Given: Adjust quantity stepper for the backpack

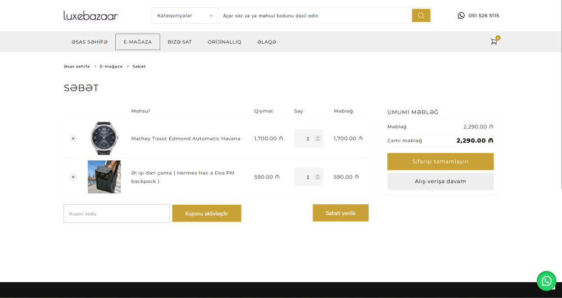Looking at the screenshot, I should coord(318,177).
